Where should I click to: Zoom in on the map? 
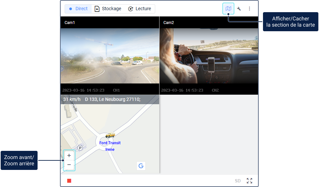point(69,155)
